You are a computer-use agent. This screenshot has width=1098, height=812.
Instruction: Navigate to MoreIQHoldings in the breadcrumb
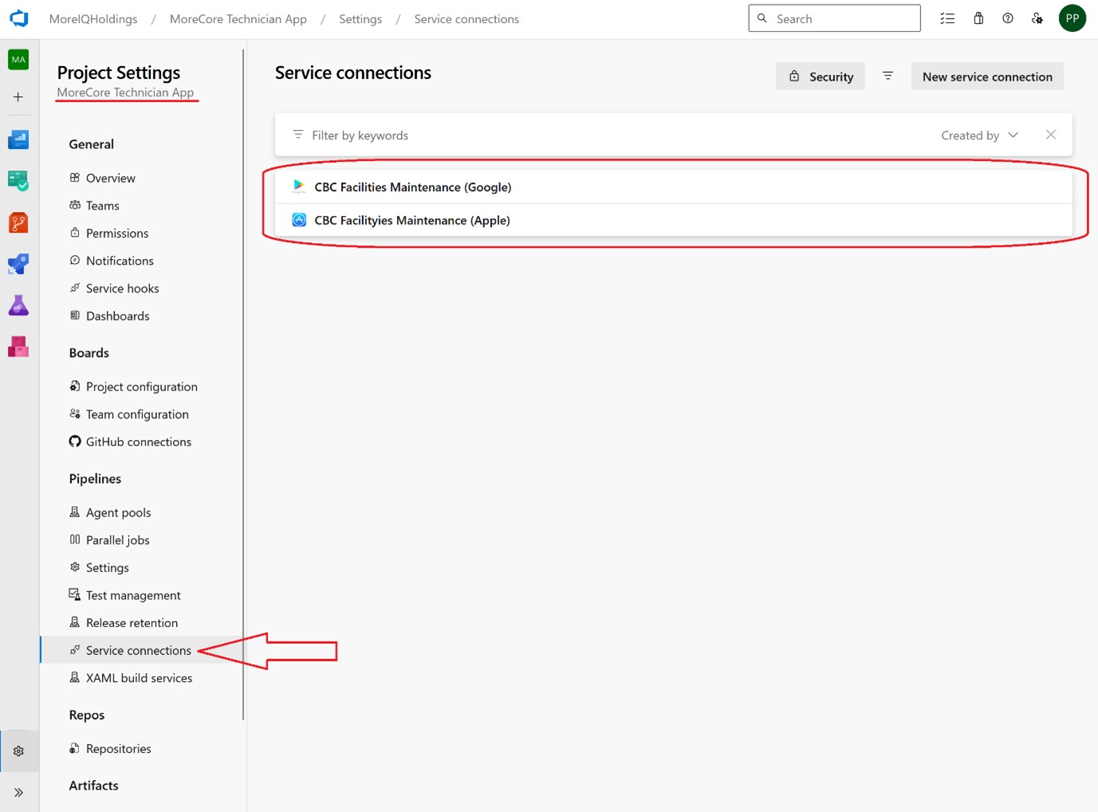click(x=92, y=18)
